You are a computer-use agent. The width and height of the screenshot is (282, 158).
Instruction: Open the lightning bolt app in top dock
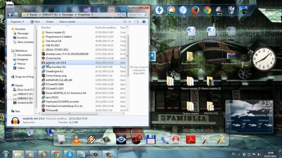point(159,10)
